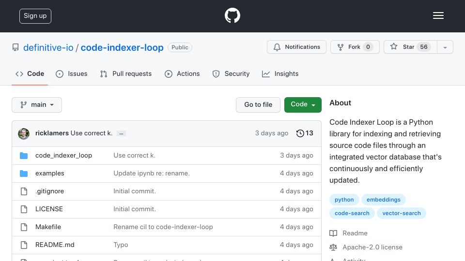Click ricklamers avatar image
This screenshot has width=465, height=261.
pyautogui.click(x=24, y=134)
